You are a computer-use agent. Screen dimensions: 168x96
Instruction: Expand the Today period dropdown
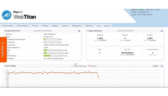[x=155, y=66]
